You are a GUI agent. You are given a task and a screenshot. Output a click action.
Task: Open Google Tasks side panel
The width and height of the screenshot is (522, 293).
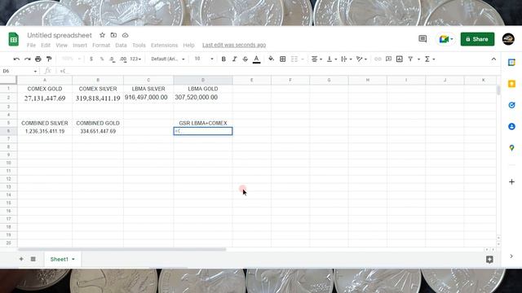coord(511,105)
